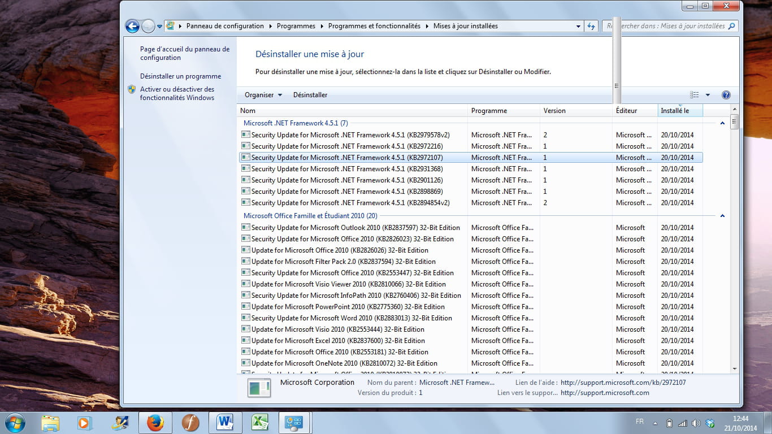Select the Outlook 2010 KB2837597 update icon

click(x=245, y=227)
